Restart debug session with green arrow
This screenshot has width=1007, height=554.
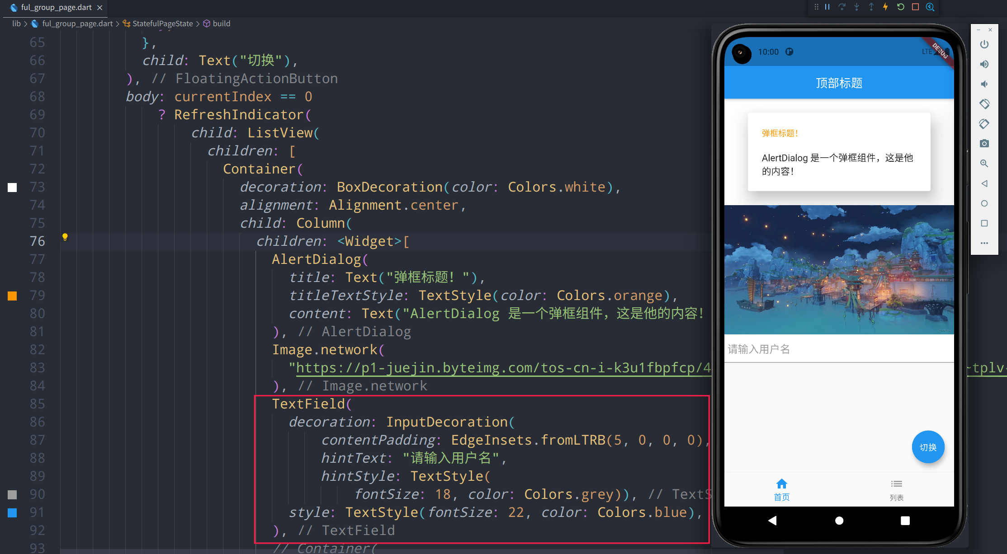(901, 7)
